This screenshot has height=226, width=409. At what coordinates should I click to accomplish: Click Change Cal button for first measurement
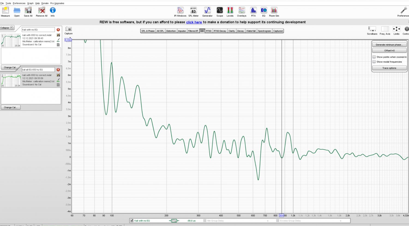(x=11, y=67)
